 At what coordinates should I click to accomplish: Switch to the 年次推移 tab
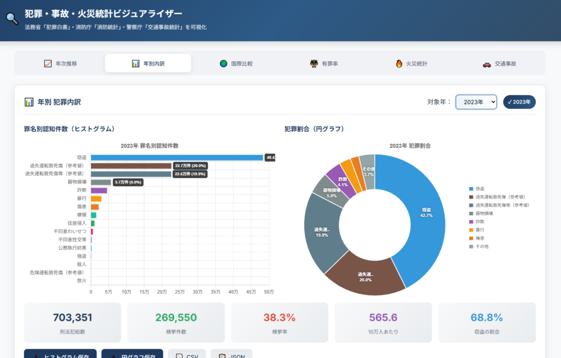click(x=60, y=63)
